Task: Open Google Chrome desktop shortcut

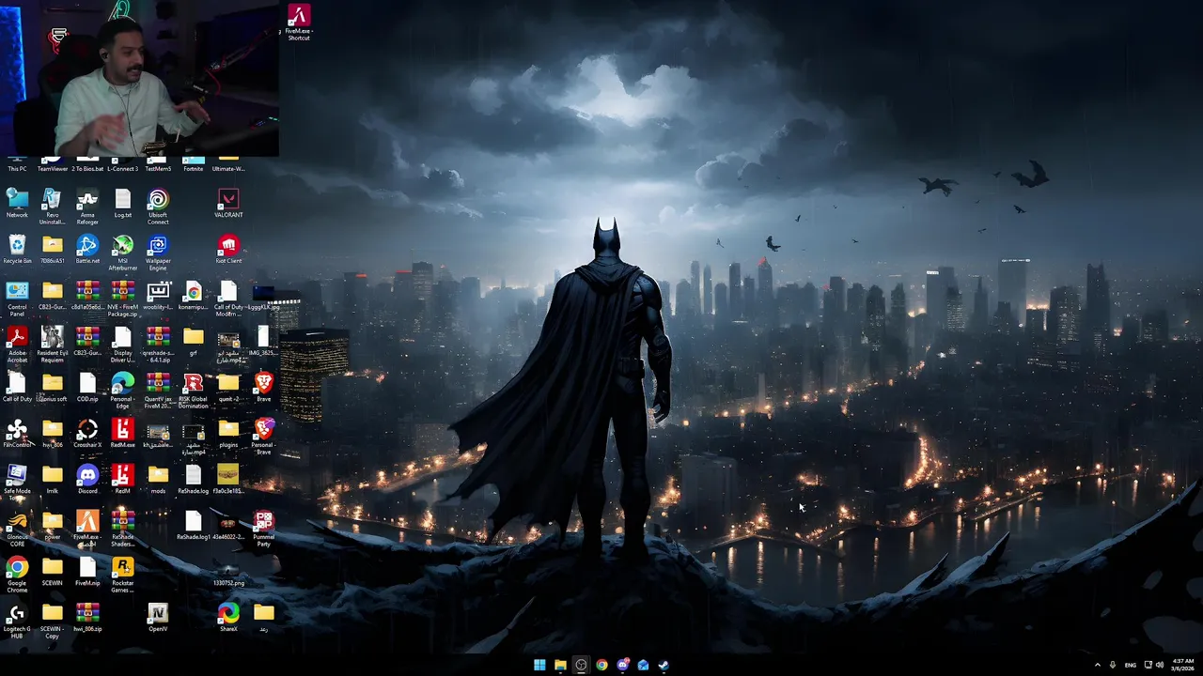Action: (17, 575)
